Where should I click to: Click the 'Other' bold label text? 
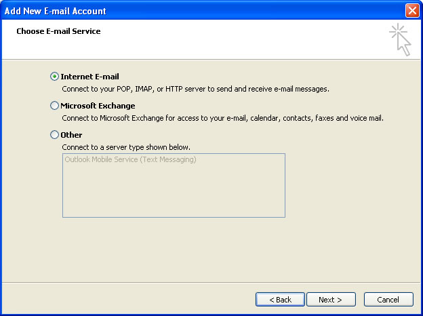coord(71,135)
